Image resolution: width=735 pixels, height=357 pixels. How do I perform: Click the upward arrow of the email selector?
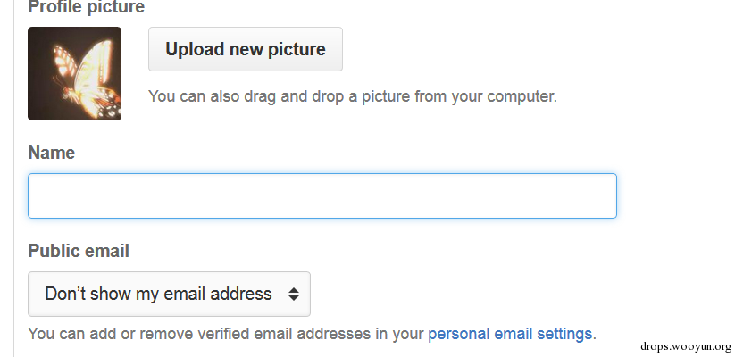(294, 289)
